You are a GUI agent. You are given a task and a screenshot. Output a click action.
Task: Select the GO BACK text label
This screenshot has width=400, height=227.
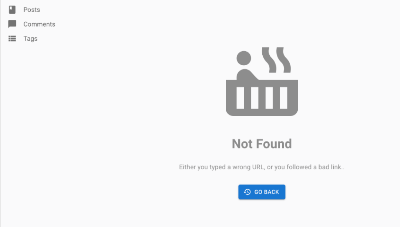pos(267,192)
